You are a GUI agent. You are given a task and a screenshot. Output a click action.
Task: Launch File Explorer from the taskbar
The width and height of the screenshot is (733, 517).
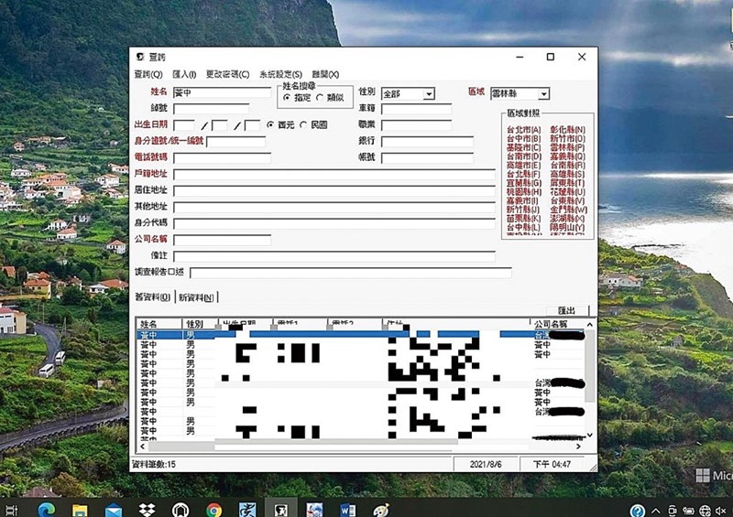80,510
